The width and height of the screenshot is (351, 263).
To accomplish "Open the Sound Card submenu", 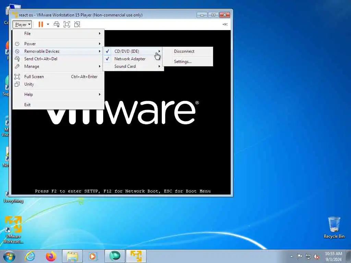I will point(133,66).
